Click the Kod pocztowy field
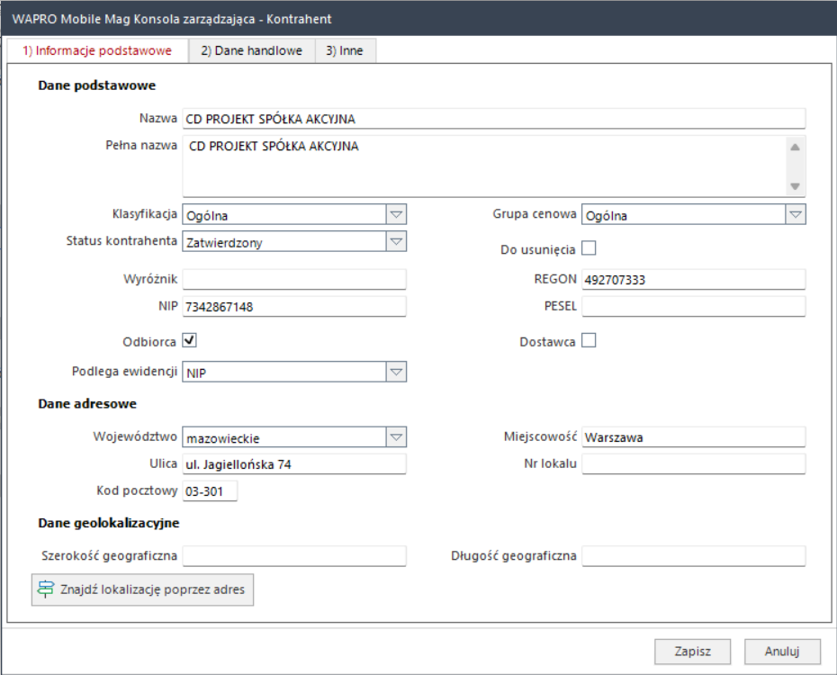 coord(210,490)
